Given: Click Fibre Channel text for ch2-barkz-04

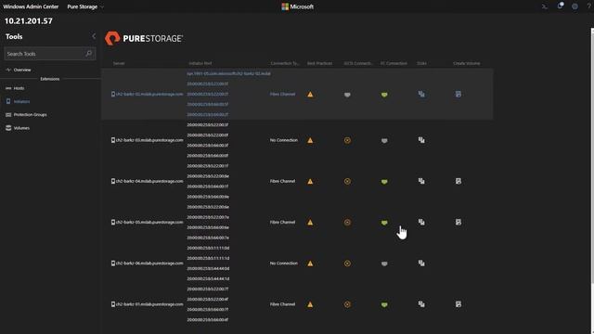Looking at the screenshot, I should (282, 182).
